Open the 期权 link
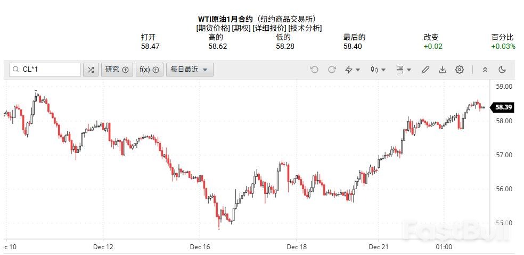524x255 pixels. pyautogui.click(x=239, y=28)
